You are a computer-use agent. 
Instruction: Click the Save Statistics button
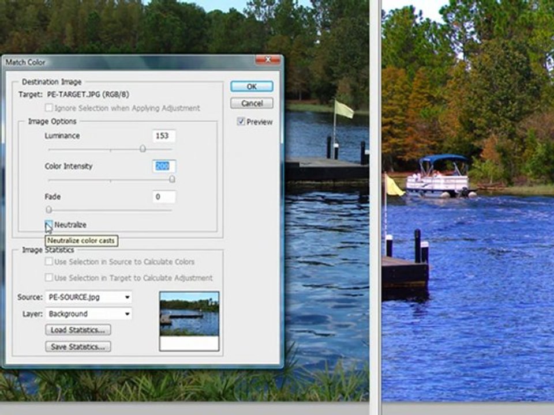78,347
